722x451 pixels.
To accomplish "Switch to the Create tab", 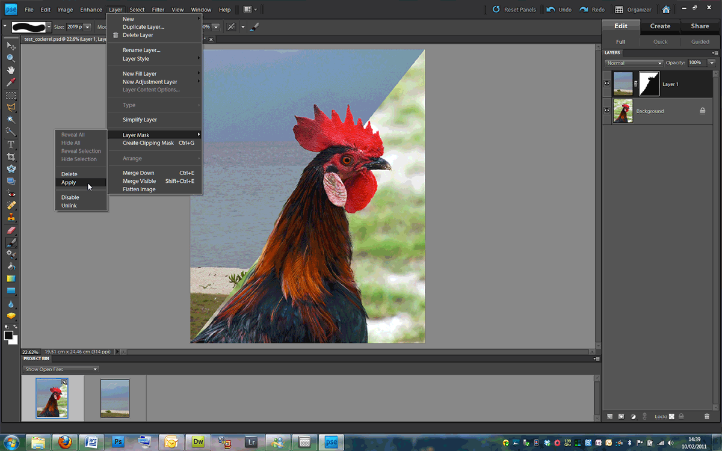I will [660, 26].
